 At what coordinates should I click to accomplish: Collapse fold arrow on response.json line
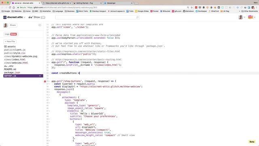49,89
